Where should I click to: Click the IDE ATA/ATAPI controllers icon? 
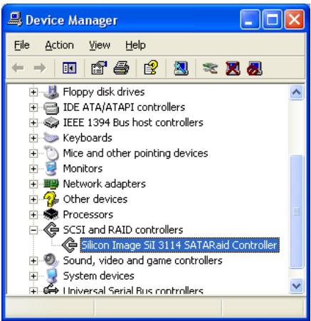coord(51,107)
